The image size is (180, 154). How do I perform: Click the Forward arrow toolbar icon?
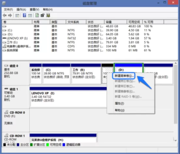[10, 15]
